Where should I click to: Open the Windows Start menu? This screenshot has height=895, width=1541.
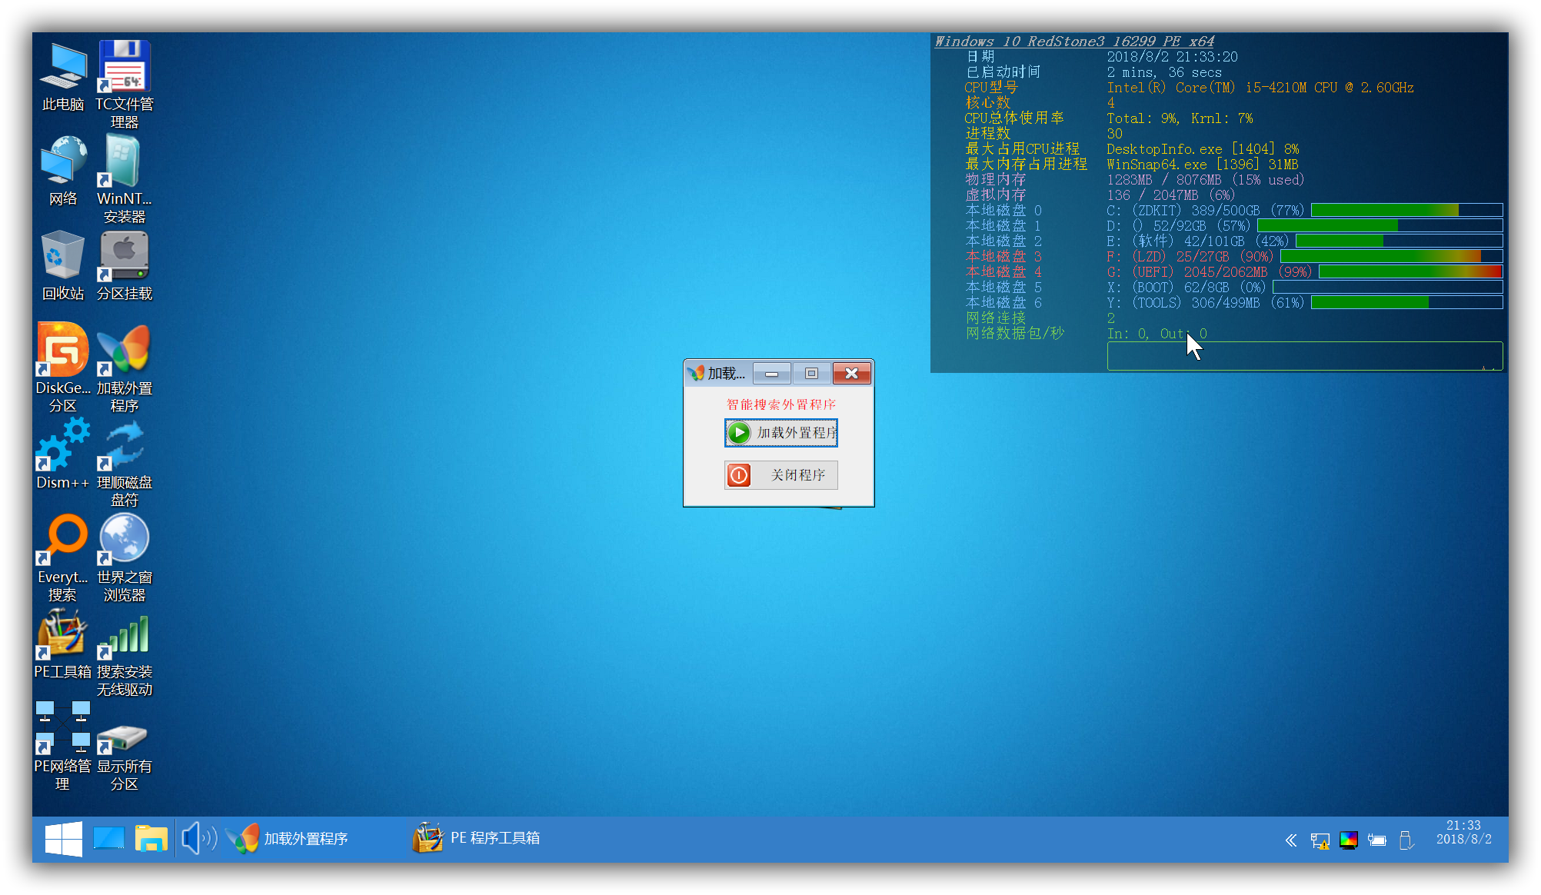click(x=64, y=839)
